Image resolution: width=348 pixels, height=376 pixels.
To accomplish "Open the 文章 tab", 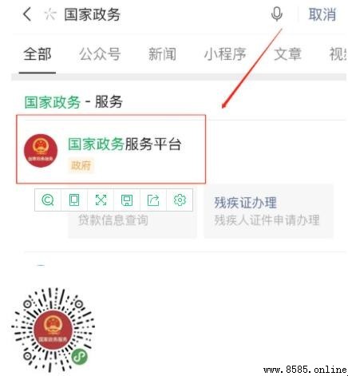I will (287, 54).
